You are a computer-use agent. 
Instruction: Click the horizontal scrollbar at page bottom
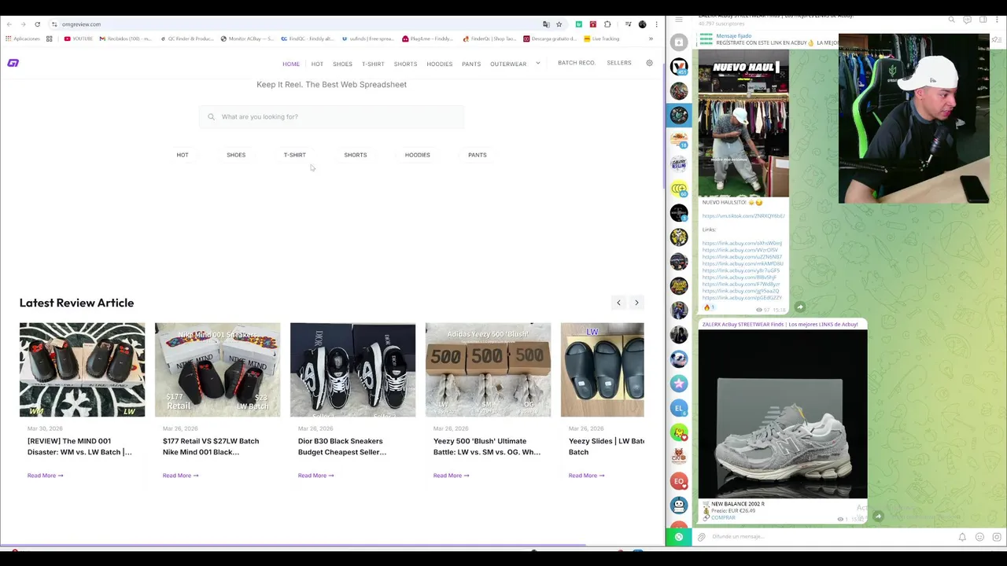tap(293, 546)
